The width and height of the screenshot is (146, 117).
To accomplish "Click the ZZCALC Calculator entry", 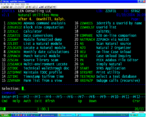I will (x=23, y=31).
